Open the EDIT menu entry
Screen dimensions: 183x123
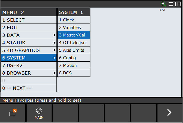(29, 28)
